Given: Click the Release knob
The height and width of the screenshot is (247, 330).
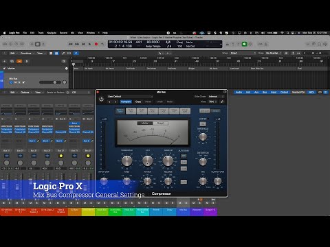Looking at the screenshot, I should coord(168,181).
